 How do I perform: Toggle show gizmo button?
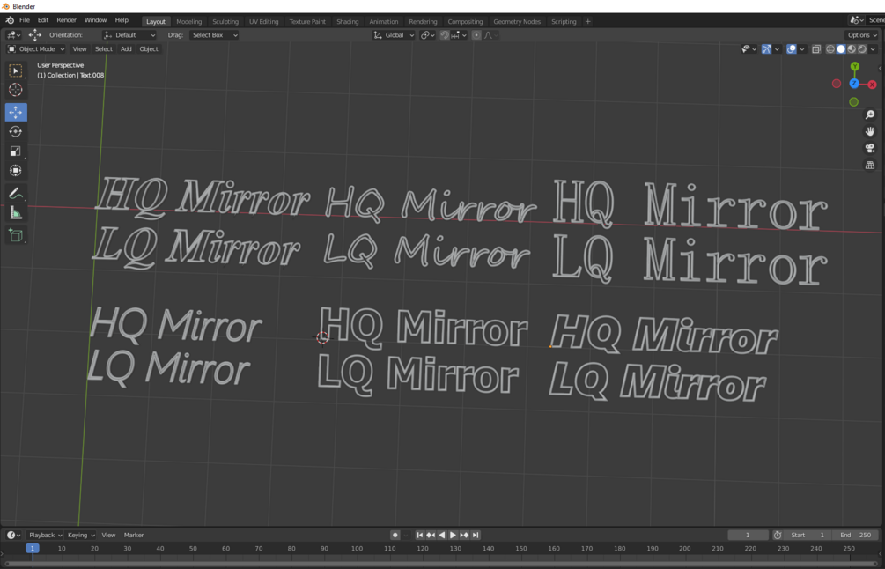[x=766, y=49]
